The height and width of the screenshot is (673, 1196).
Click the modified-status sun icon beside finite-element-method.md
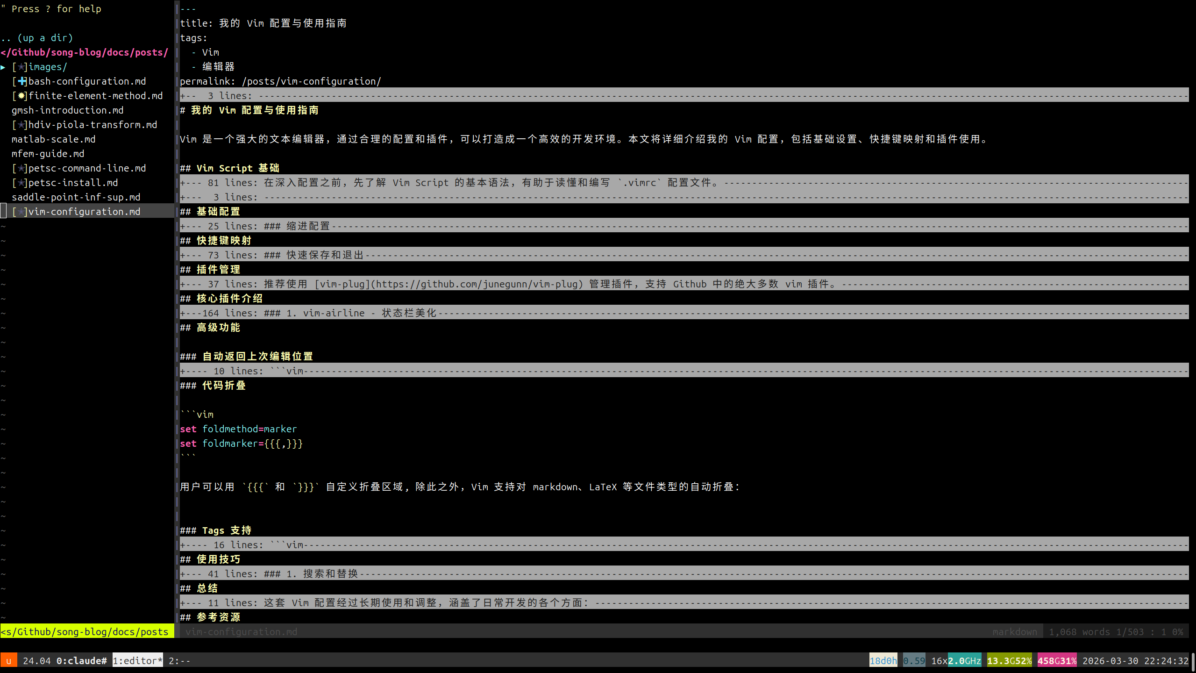pyautogui.click(x=21, y=96)
